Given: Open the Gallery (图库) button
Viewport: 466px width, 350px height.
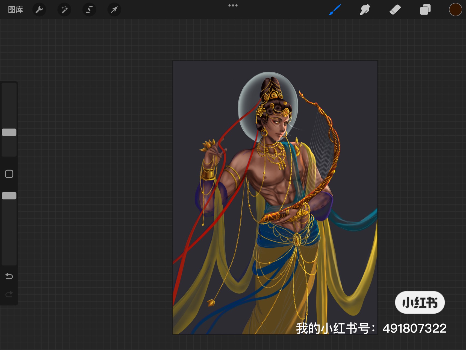Looking at the screenshot, I should [16, 10].
